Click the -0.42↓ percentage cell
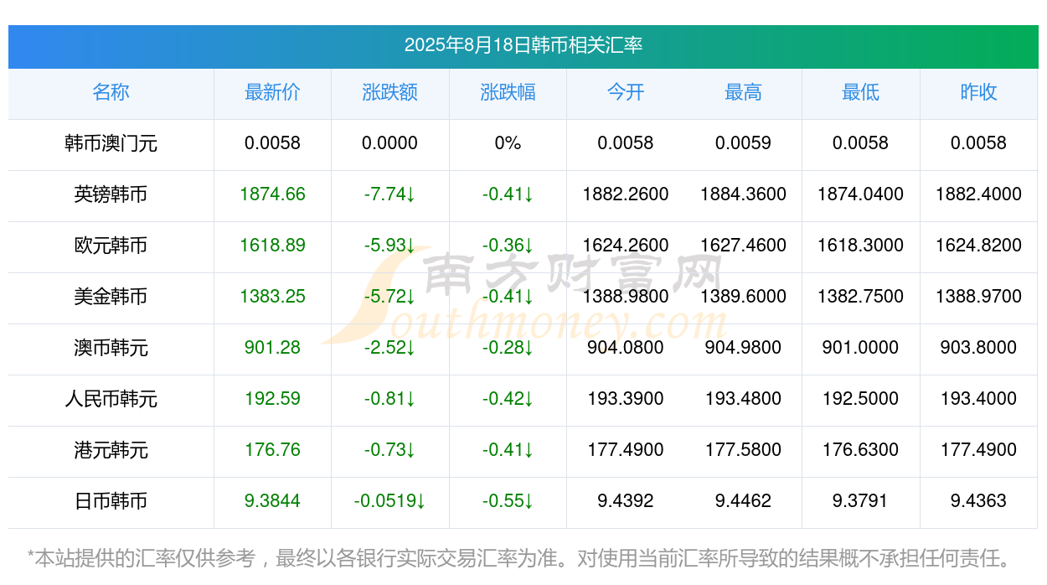Image resolution: width=1047 pixels, height=585 pixels. (508, 399)
